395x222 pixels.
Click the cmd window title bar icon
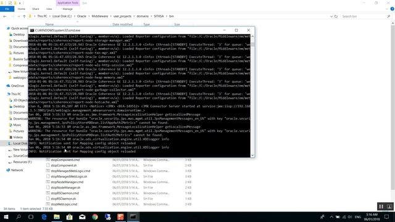[x=32, y=30]
